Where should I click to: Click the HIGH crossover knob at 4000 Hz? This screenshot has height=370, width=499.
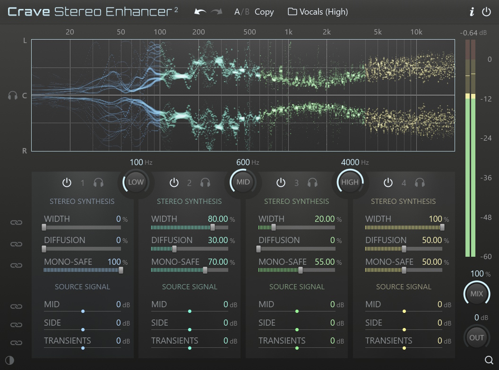(350, 182)
